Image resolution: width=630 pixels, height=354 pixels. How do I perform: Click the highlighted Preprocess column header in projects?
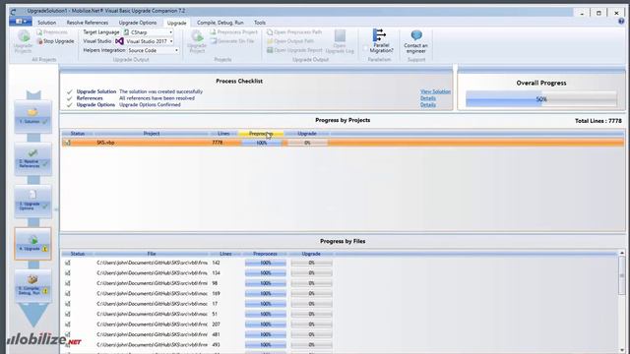261,134
